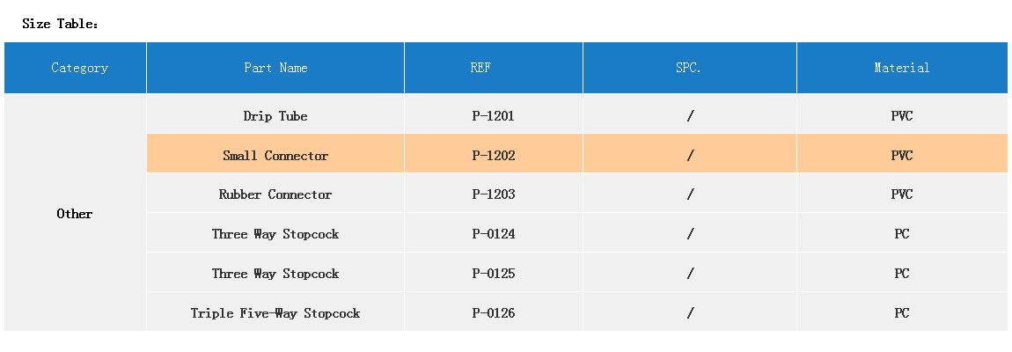
Task: Click Three Way Stopcock for P-0125
Action: [275, 274]
